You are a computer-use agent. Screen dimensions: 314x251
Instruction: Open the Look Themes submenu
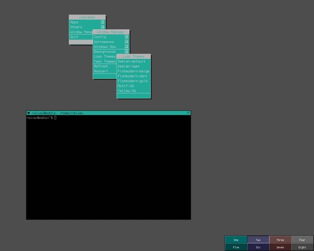click(x=104, y=56)
